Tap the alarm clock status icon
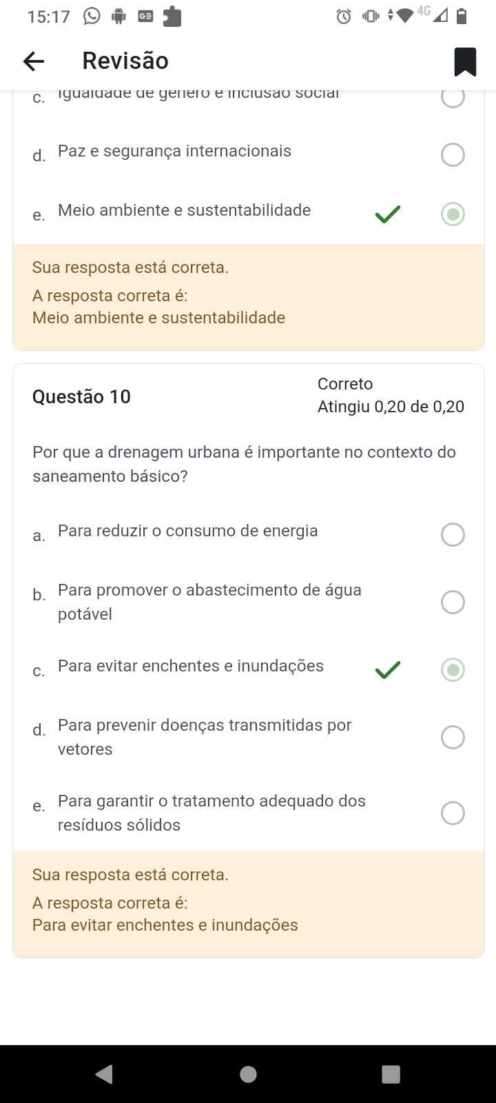The height and width of the screenshot is (1103, 496). (x=343, y=17)
